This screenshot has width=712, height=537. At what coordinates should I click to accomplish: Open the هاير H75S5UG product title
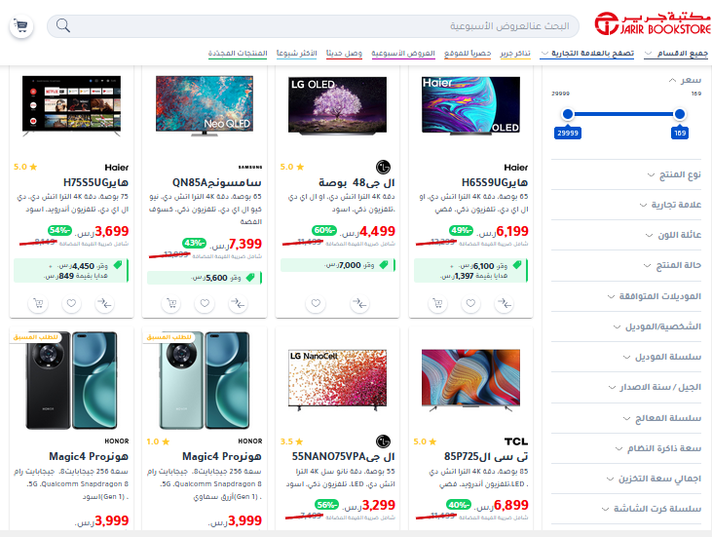95,182
